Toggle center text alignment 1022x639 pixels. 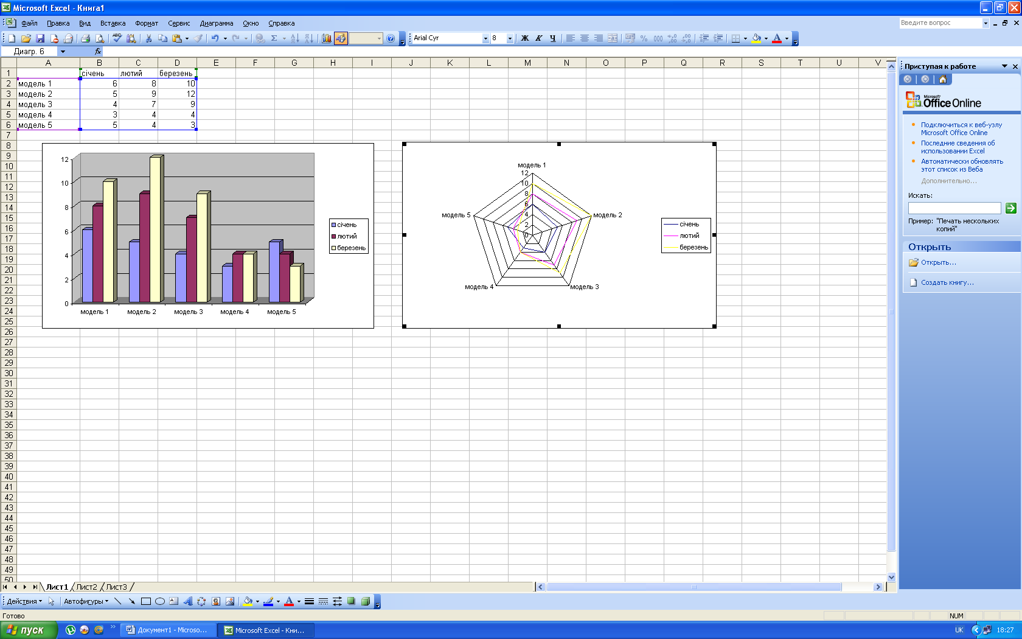tap(584, 38)
